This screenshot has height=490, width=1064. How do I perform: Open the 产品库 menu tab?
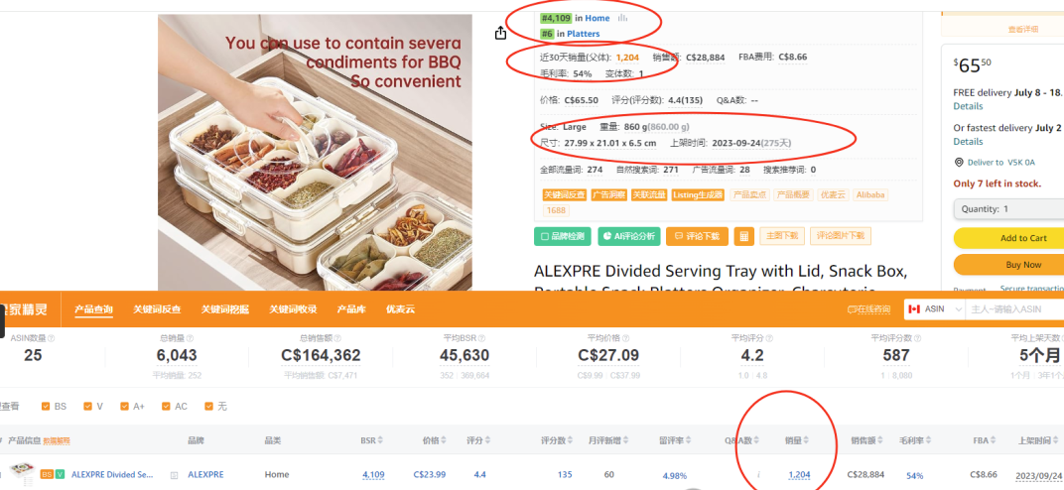point(351,309)
